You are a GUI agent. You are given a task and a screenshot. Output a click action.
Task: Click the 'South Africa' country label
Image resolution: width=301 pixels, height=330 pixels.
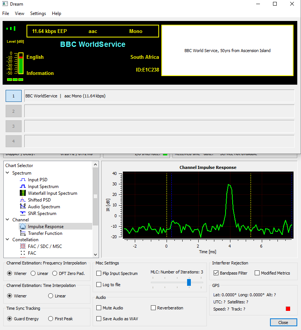(145, 57)
